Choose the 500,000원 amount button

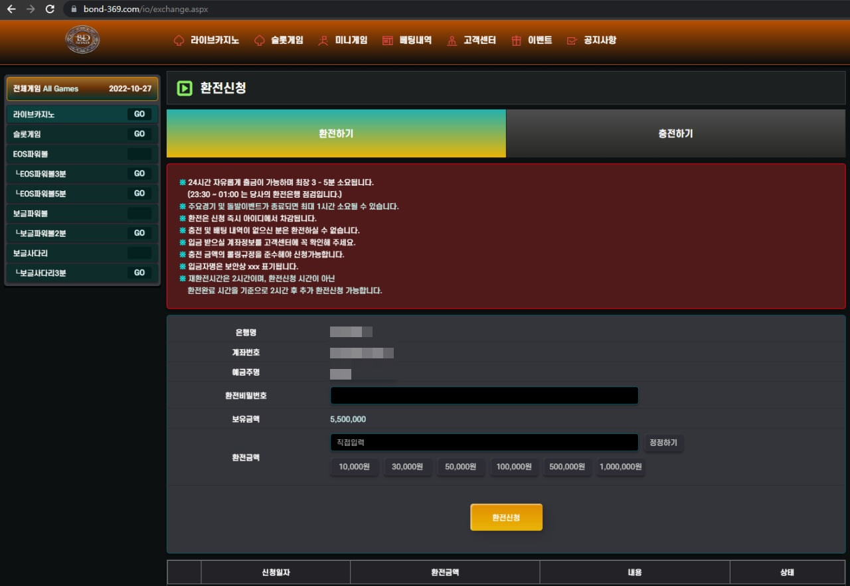567,467
